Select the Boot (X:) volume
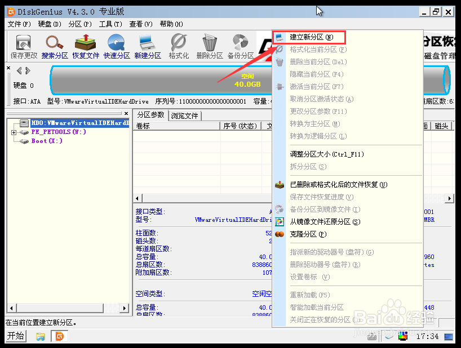The image size is (461, 348). click(x=47, y=141)
